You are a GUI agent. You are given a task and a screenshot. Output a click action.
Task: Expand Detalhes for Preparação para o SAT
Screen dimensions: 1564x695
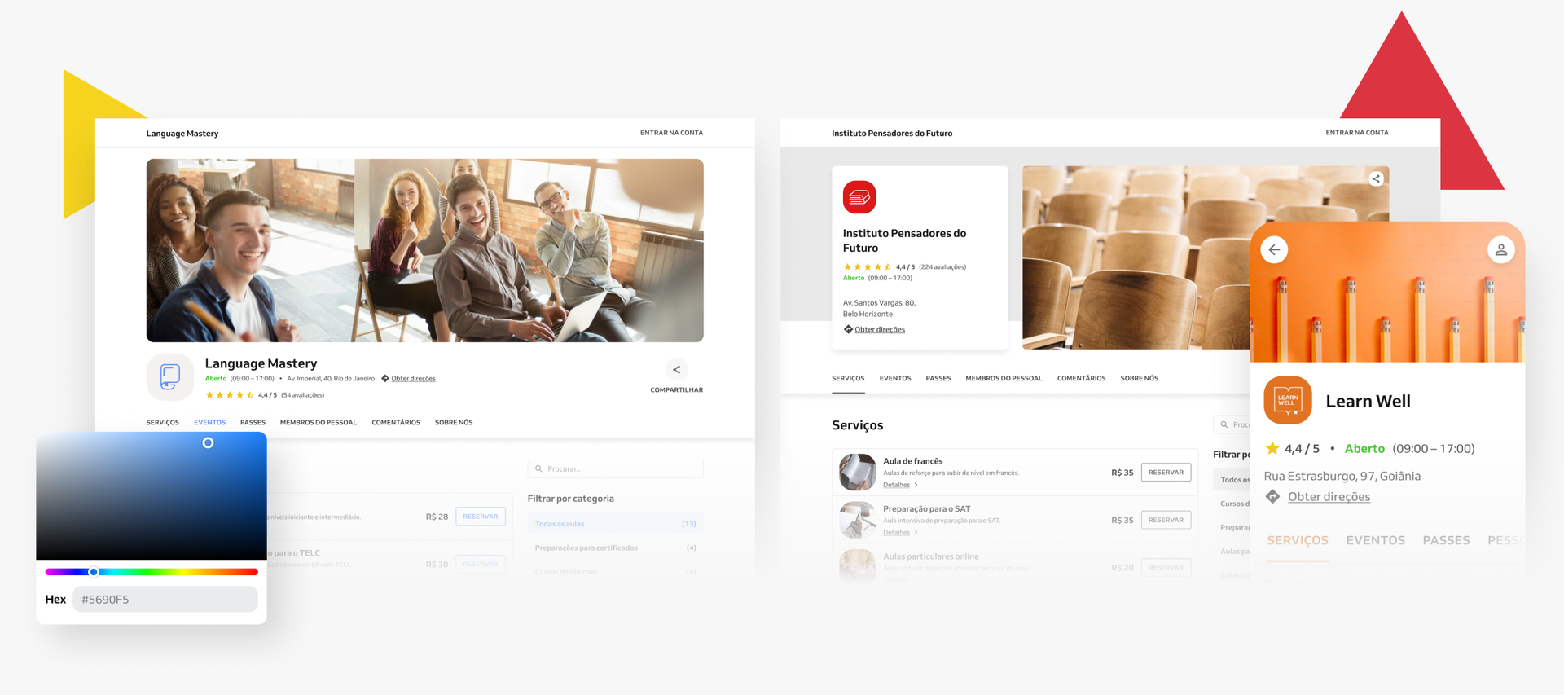pyautogui.click(x=900, y=533)
